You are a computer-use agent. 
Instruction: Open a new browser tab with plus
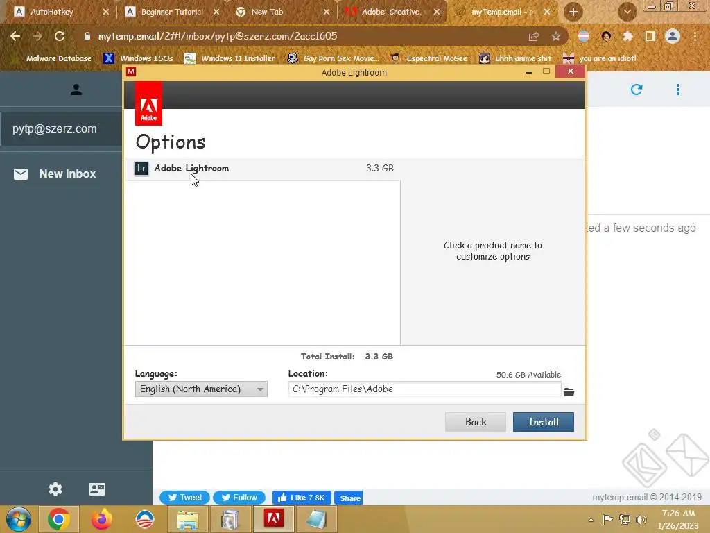(573, 12)
